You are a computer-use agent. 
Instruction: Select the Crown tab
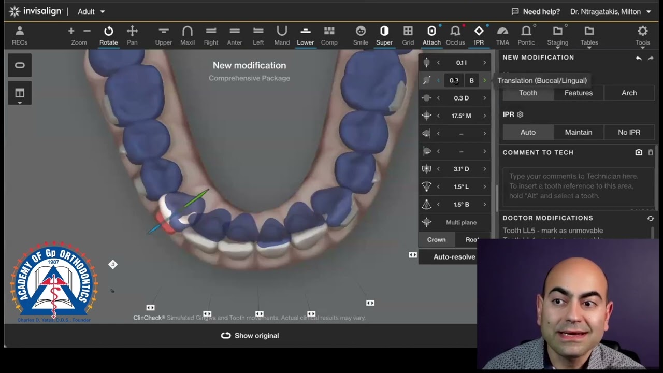(436, 240)
